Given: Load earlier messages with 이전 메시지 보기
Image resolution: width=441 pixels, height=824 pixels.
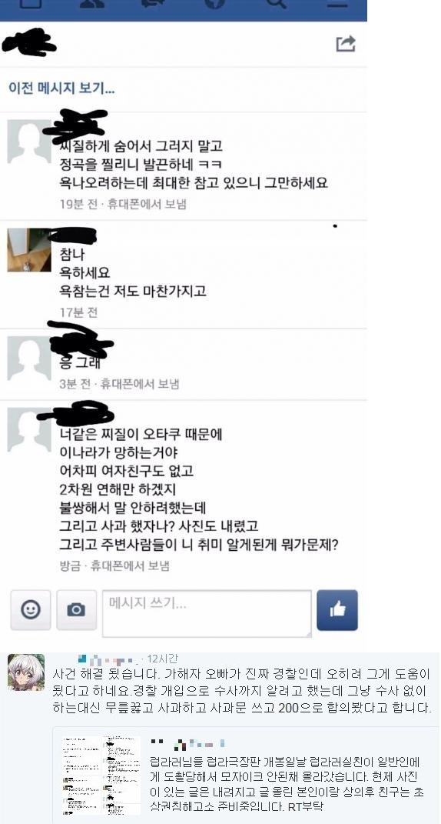Looking at the screenshot, I should click(61, 88).
